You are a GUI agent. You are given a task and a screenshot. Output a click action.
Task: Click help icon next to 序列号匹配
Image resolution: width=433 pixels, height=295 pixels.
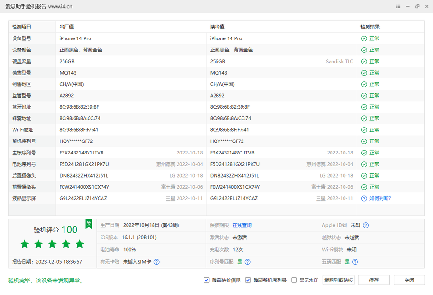(x=247, y=262)
